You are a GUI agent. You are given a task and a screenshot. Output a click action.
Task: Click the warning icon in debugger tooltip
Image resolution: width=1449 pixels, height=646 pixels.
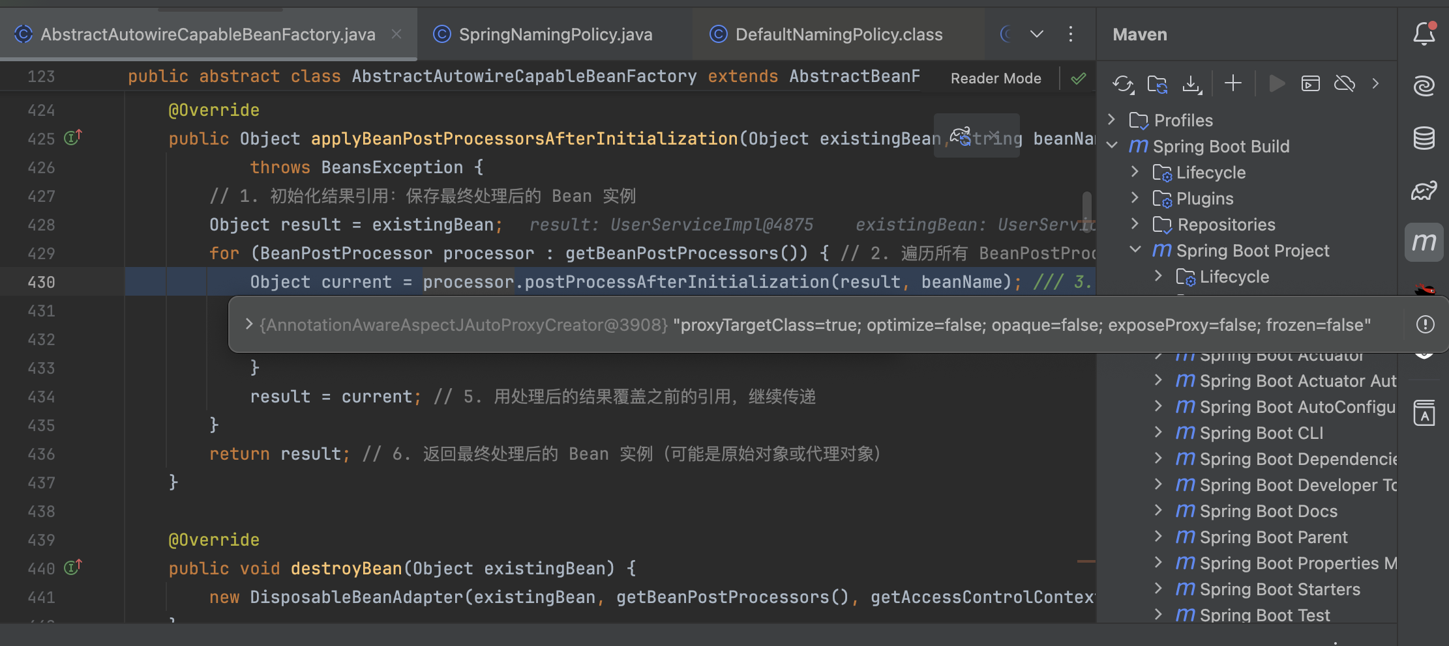[x=1425, y=324]
